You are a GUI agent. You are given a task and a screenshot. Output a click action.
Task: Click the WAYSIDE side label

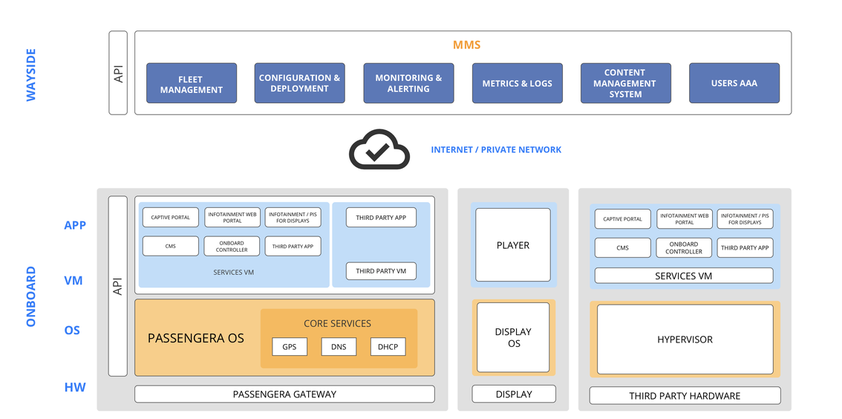click(x=31, y=75)
